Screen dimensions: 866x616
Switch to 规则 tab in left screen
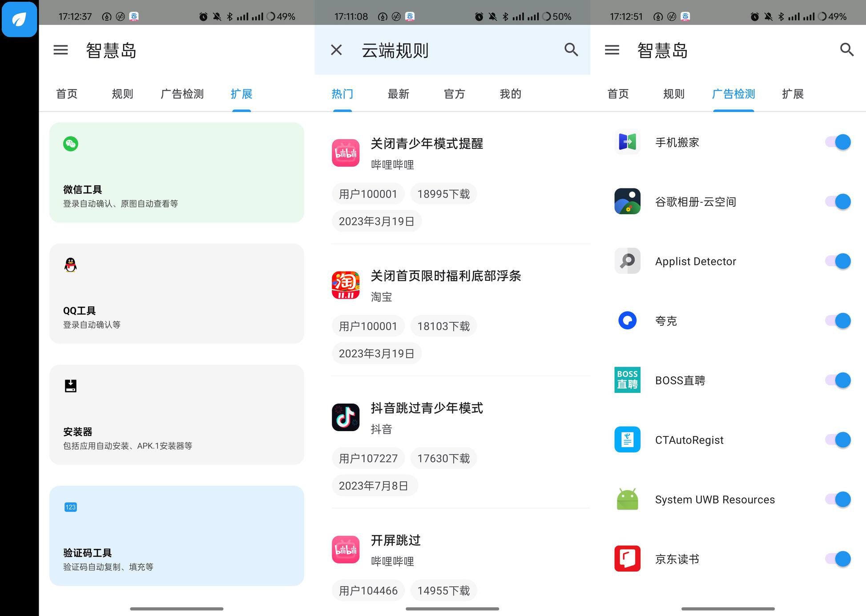click(x=122, y=94)
